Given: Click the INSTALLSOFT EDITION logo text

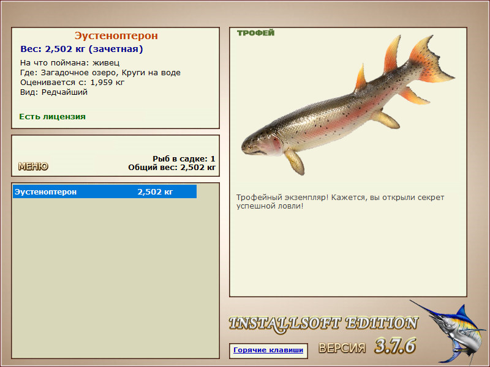Looking at the screenshot, I should coord(323,324).
